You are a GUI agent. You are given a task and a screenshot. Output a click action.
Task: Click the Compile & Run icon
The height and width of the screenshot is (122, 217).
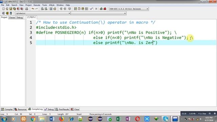tap(83, 9)
